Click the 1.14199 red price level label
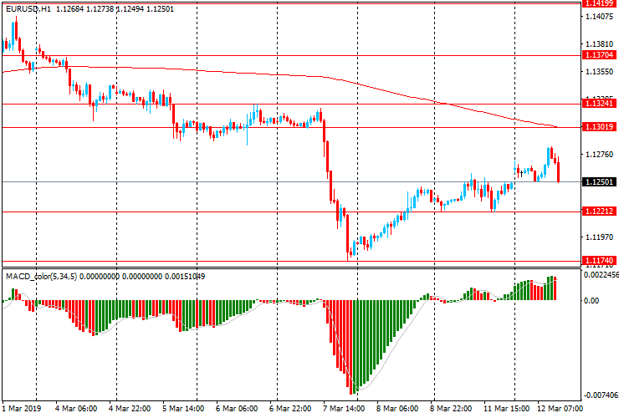 600,4
